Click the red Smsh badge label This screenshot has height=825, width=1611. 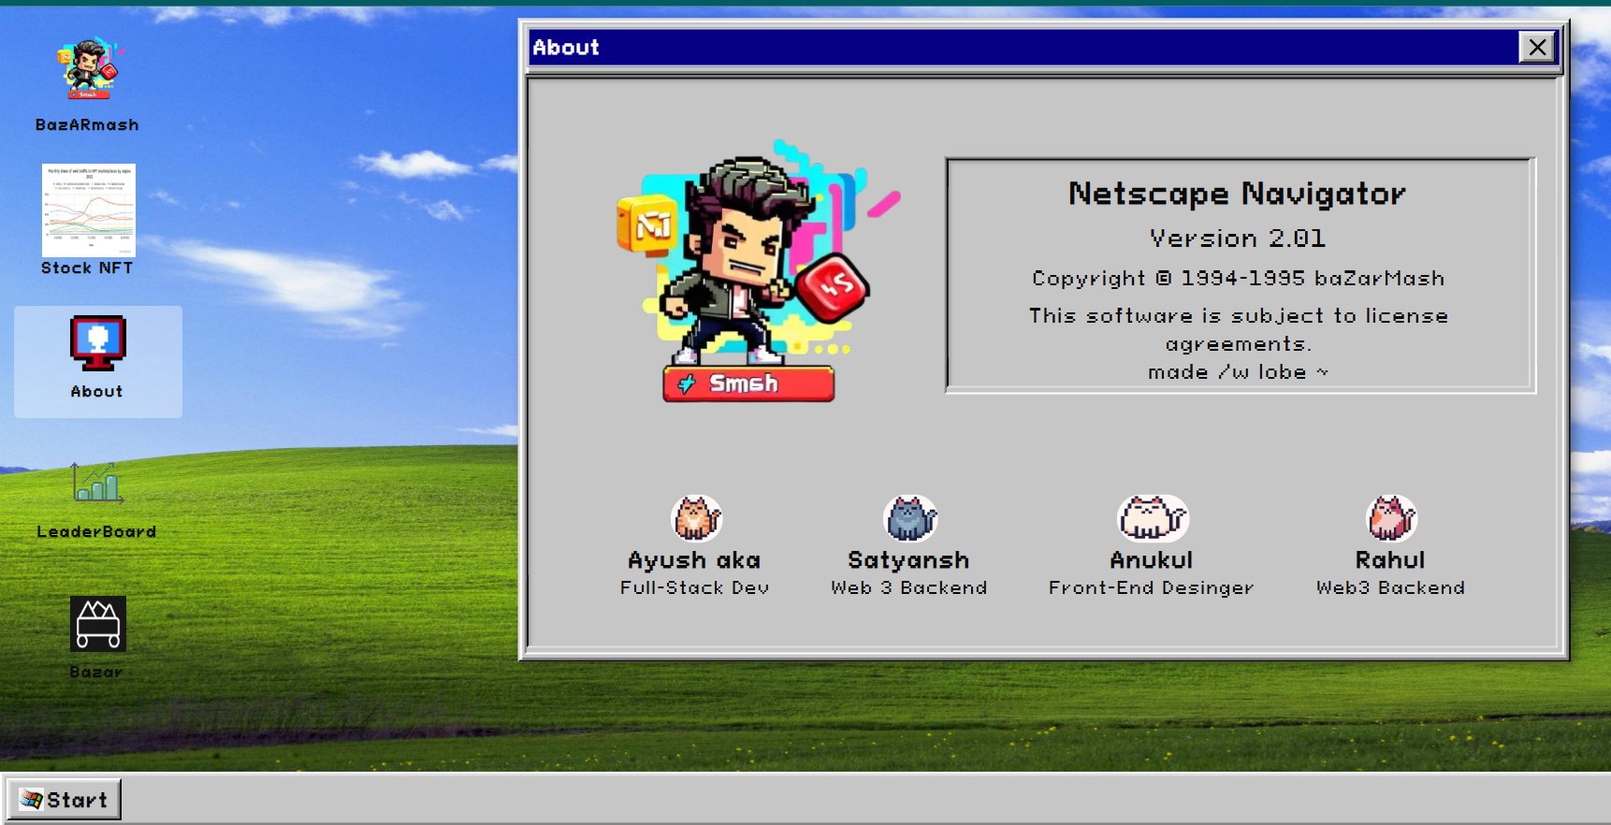(x=748, y=384)
